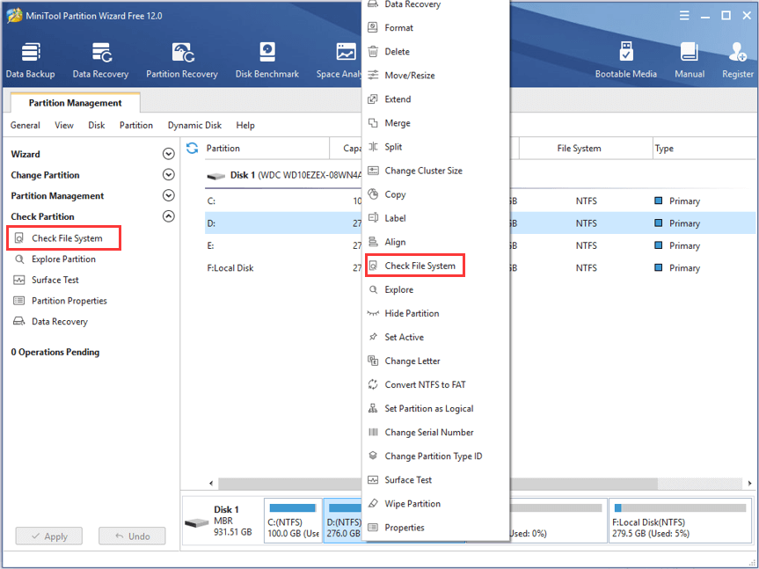The image size is (759, 569).
Task: Click F:Local Disk(NTFS) block in disk map
Action: [680, 521]
